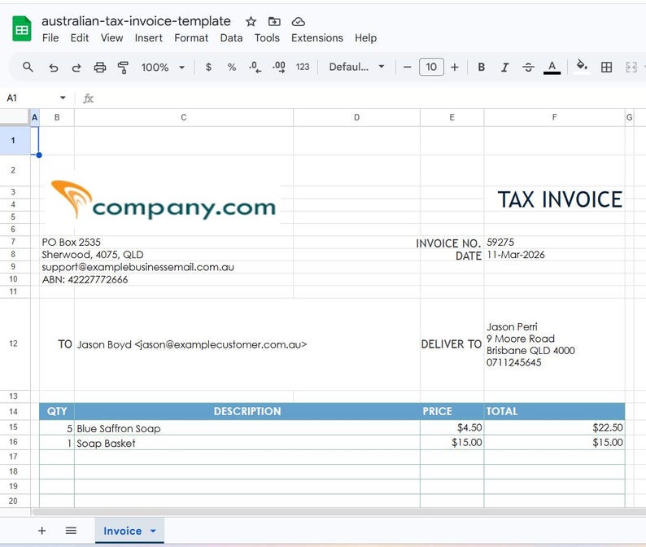The width and height of the screenshot is (646, 547).
Task: Open the View menu
Action: tap(111, 38)
